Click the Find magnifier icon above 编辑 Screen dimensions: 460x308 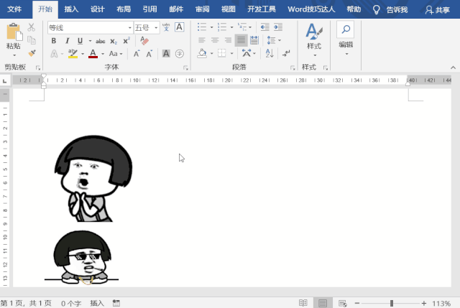point(346,29)
